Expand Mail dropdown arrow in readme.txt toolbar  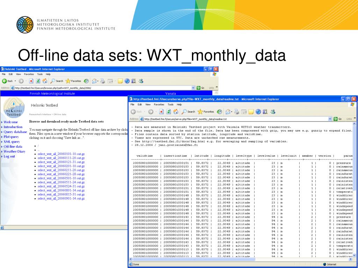(231, 112)
